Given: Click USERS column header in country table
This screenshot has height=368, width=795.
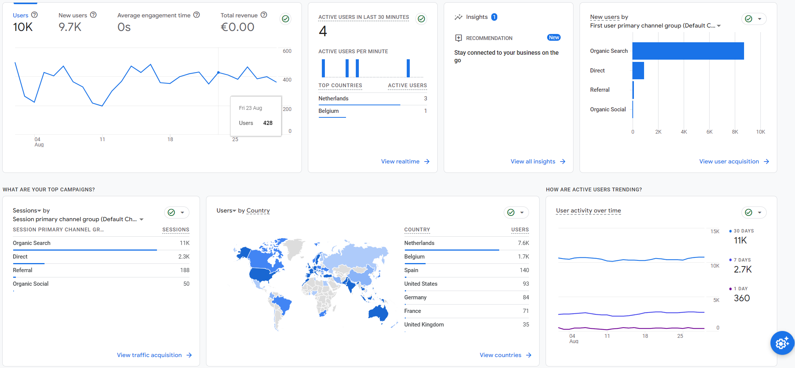Looking at the screenshot, I should (x=520, y=229).
